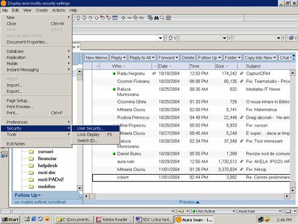
Task: Choose Switch ID... from submenu
Action: point(95,141)
